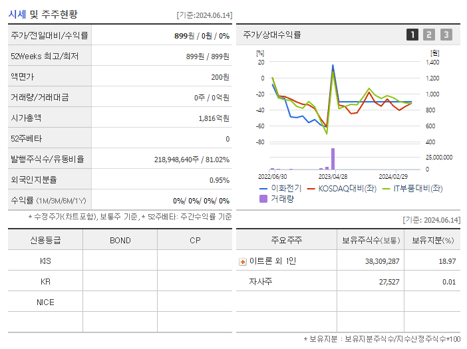The width and height of the screenshot is (467, 349).
Task: Click the 보유지분(%) column header
Action: tap(433, 241)
